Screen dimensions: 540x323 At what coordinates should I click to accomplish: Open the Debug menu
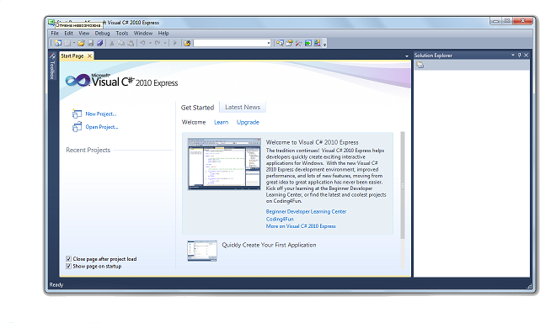(x=102, y=33)
